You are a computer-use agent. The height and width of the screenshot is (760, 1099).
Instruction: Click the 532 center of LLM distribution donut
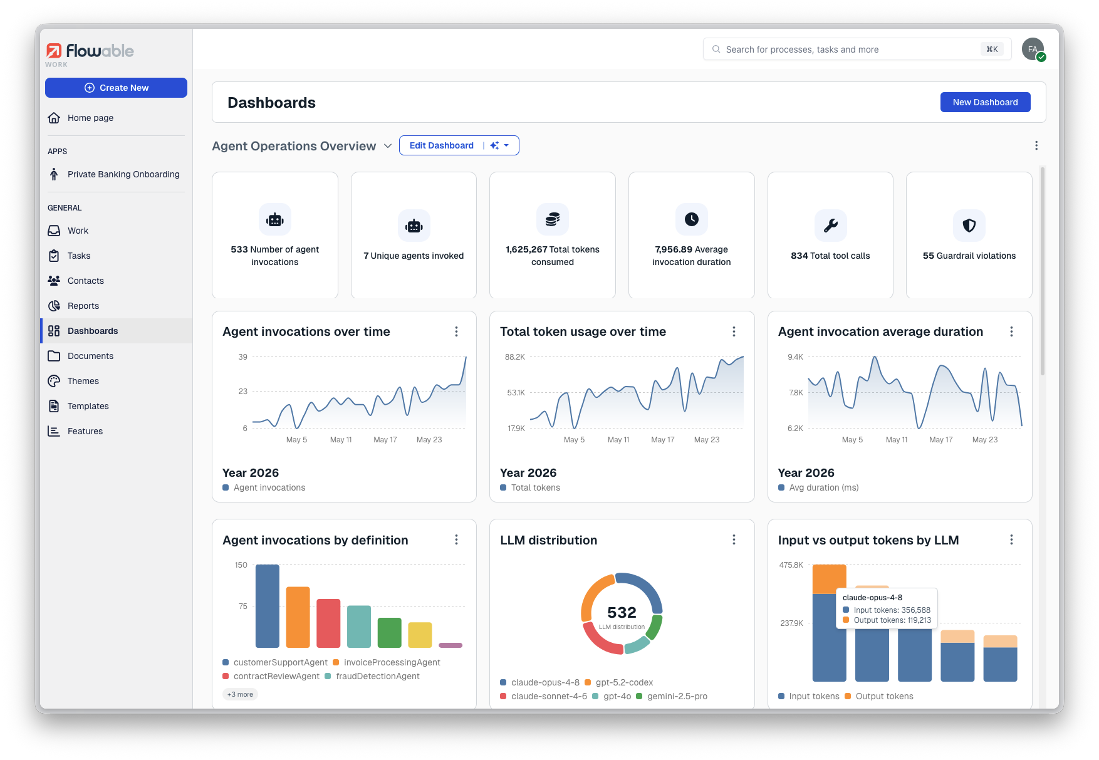(x=622, y=612)
